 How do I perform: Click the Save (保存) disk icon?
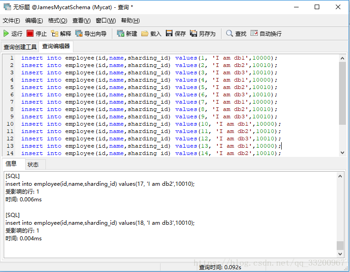point(169,33)
